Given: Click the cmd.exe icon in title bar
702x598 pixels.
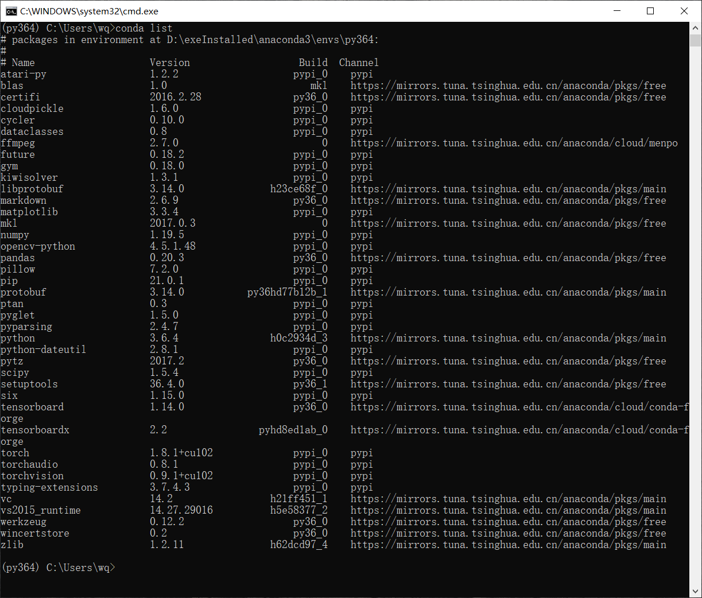Looking at the screenshot, I should pos(11,11).
